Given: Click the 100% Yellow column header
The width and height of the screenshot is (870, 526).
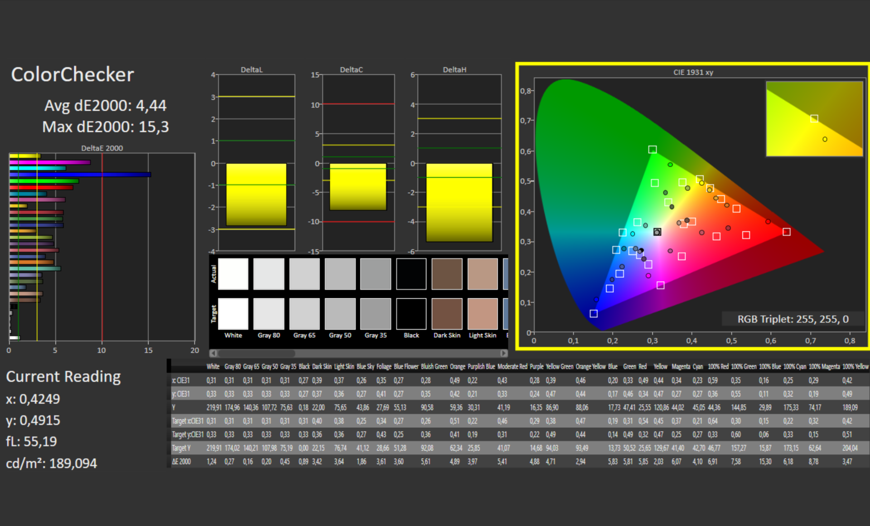Looking at the screenshot, I should point(855,366).
